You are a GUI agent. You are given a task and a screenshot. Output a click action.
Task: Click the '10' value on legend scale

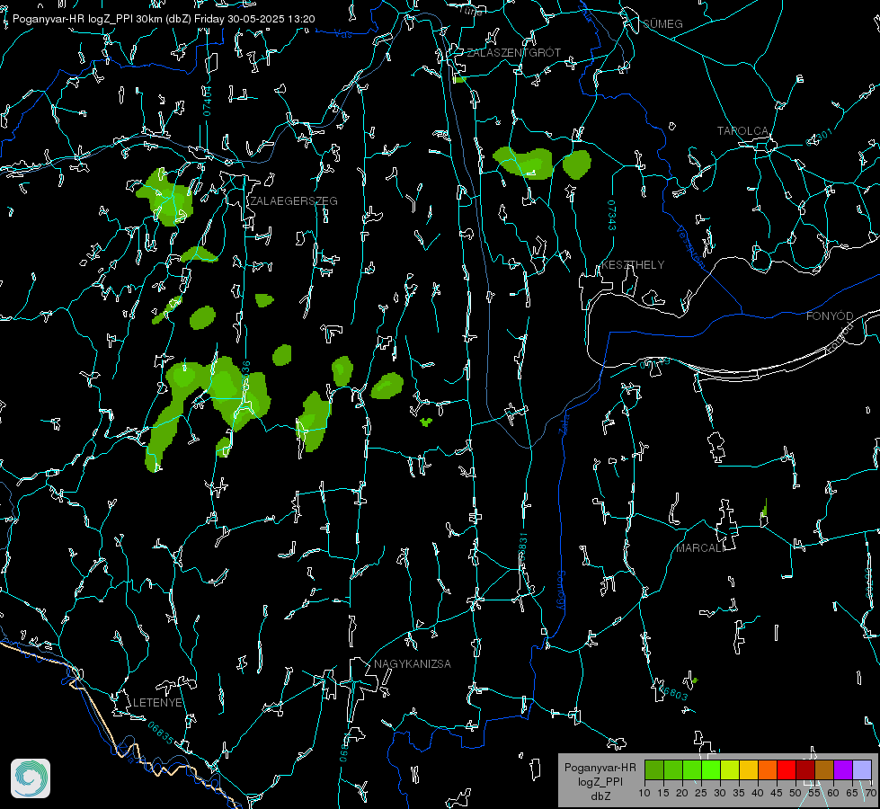644,794
